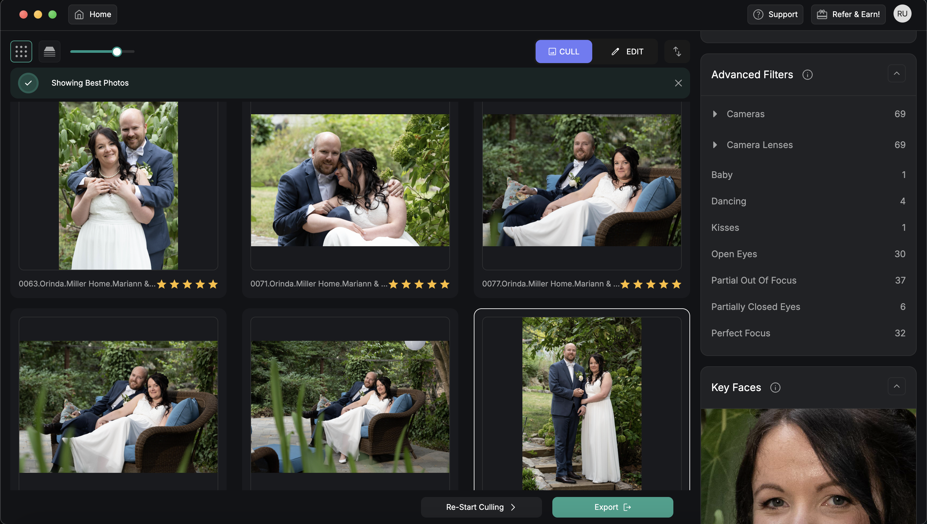Viewport: 927px width, 524px height.
Task: Select the wide garden sofa photo with white lantern
Action: click(x=350, y=407)
